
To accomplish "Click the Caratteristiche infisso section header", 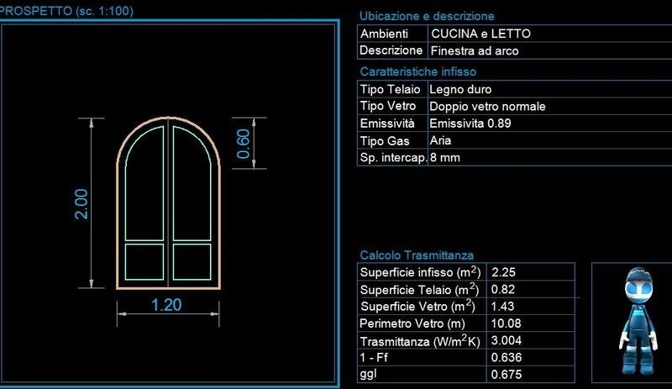I will [417, 72].
